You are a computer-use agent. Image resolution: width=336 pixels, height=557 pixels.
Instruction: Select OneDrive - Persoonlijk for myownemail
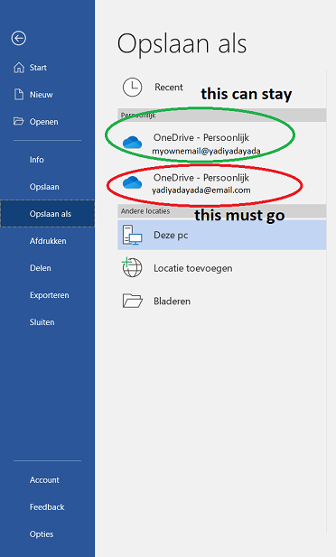(x=222, y=143)
